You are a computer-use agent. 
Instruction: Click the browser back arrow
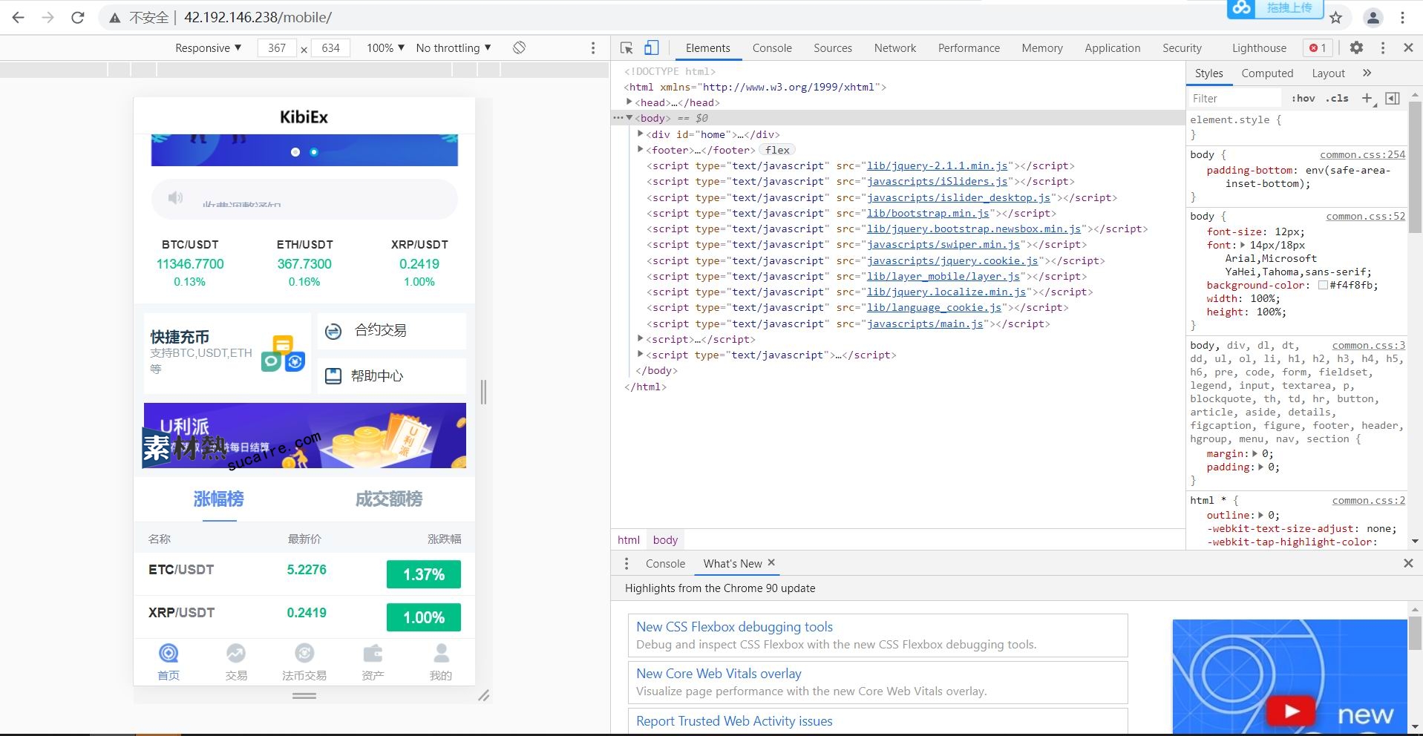(19, 17)
